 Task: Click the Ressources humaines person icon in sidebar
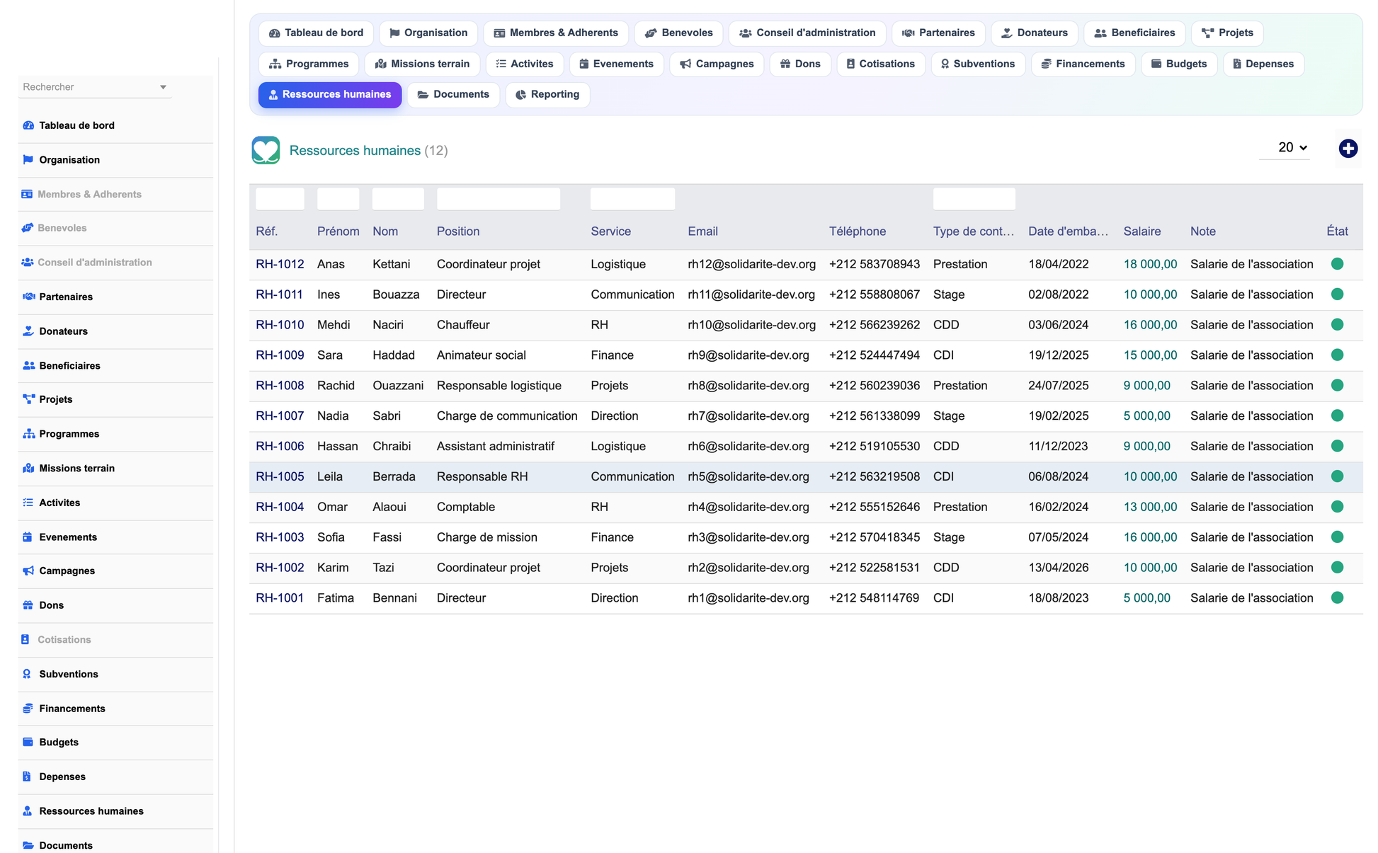(x=27, y=811)
